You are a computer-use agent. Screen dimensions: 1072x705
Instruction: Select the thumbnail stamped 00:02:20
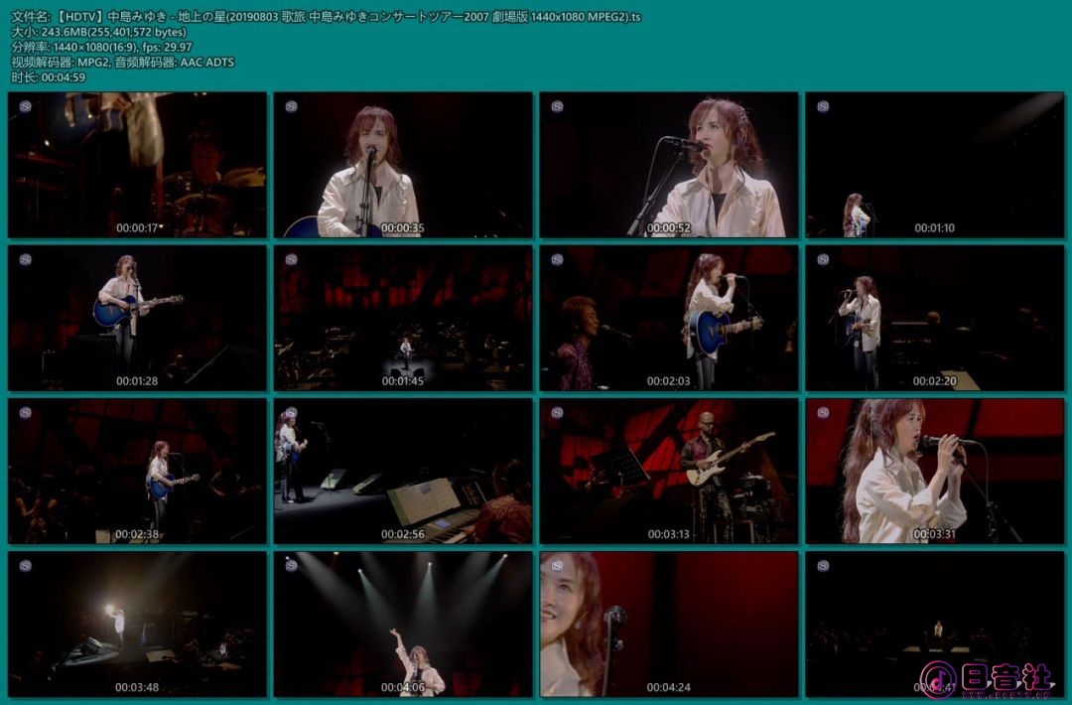point(935,318)
